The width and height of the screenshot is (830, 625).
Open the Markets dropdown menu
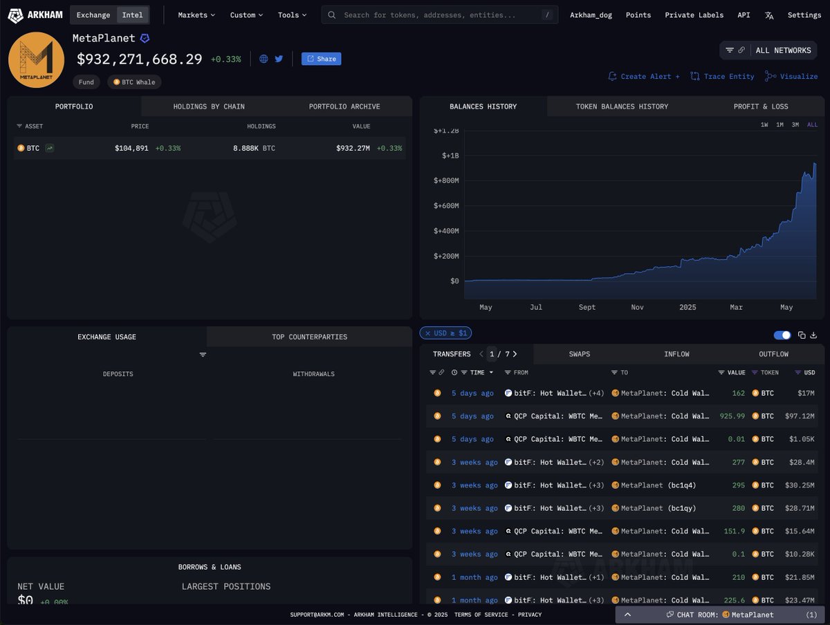point(196,15)
